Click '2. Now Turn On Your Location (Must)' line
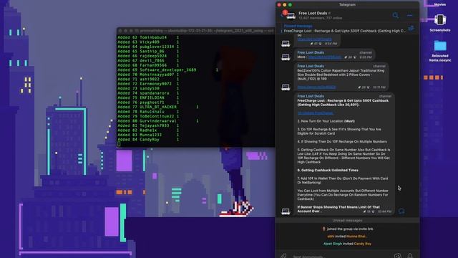The image size is (458, 258). pos(326,121)
